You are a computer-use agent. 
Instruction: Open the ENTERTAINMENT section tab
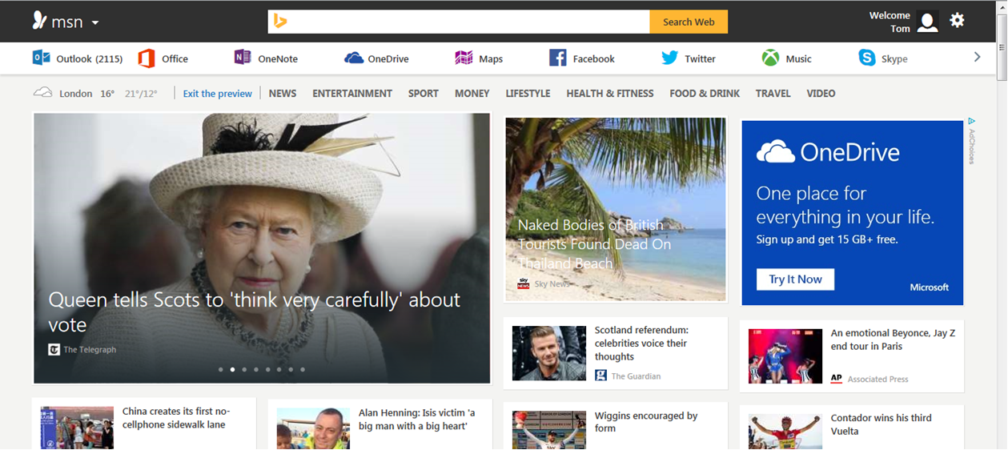[x=352, y=94]
